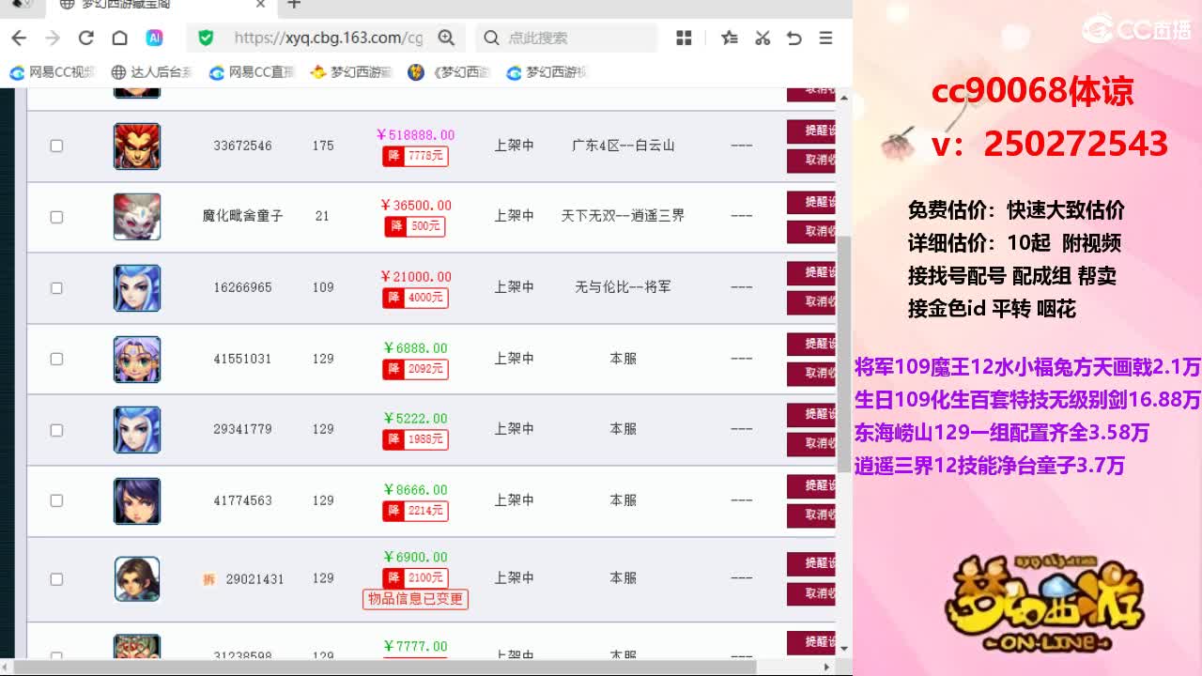Click 取消收藏 button in 16266965 row

click(811, 301)
